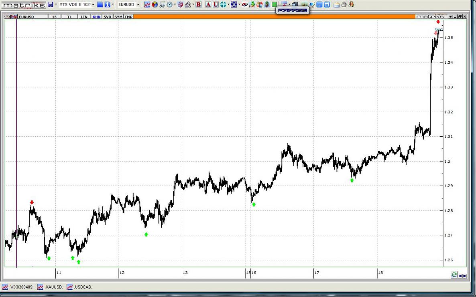Image resolution: width=476 pixels, height=297 pixels.
Task: Click the pie chart icon
Action: point(155,4)
